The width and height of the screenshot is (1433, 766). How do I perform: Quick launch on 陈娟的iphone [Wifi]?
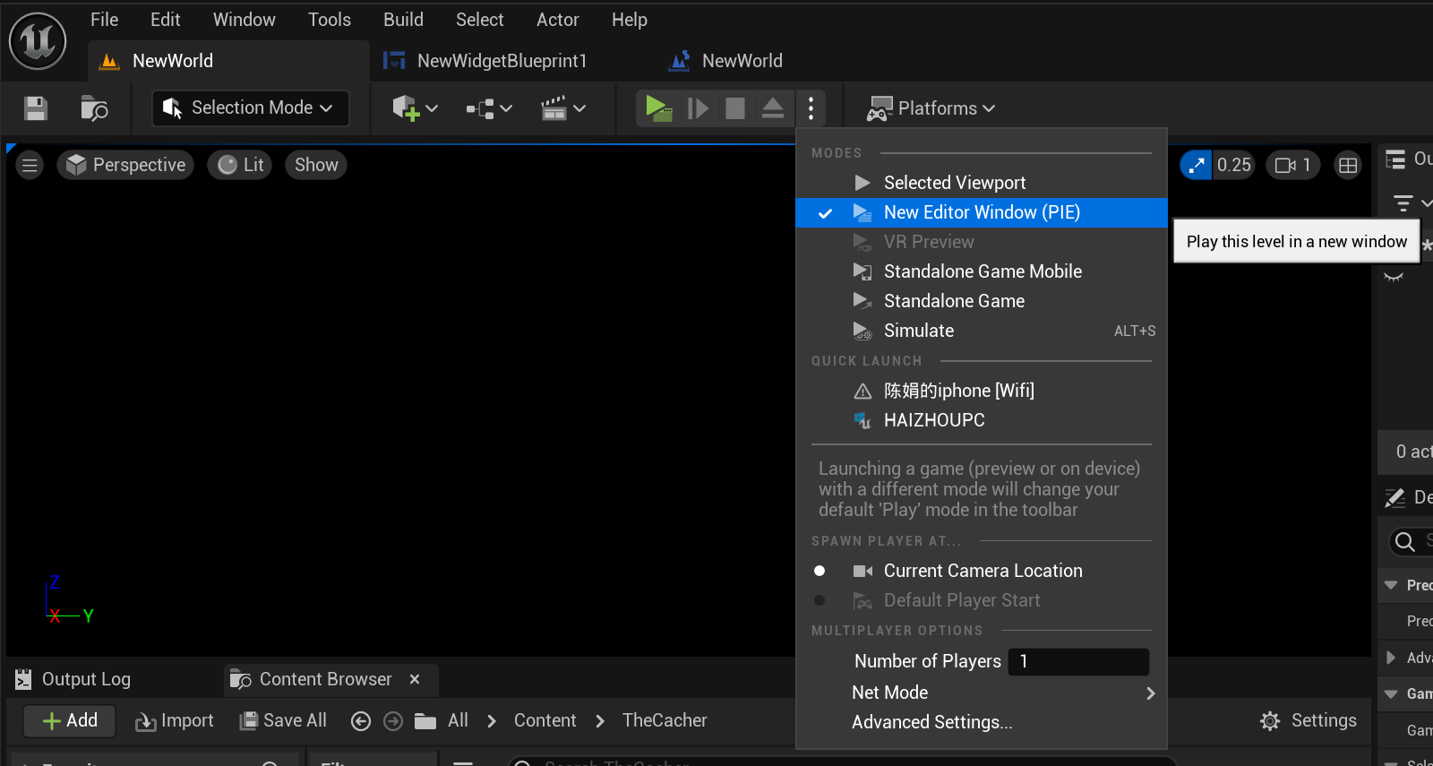tap(982, 391)
